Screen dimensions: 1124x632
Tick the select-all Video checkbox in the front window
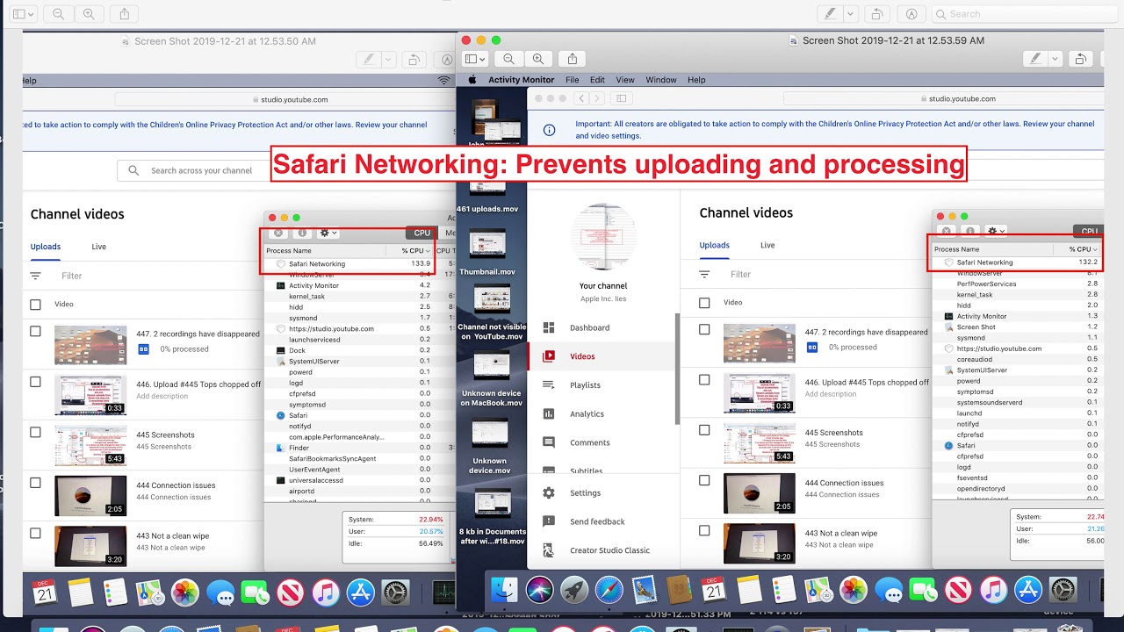[x=704, y=303]
